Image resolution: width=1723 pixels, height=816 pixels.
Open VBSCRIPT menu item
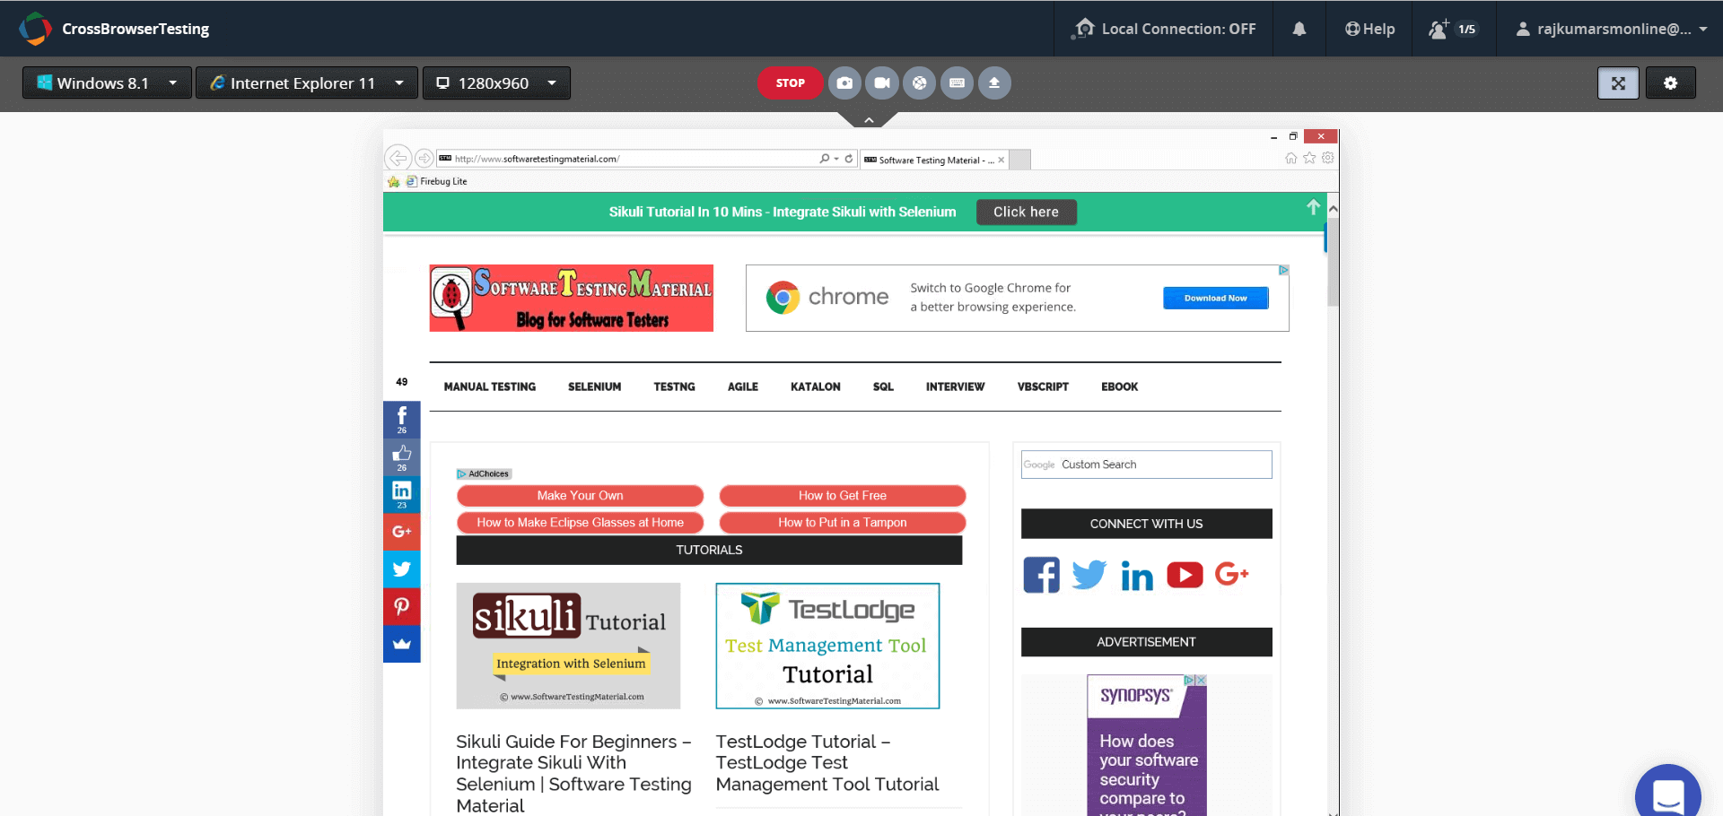[x=1043, y=386]
